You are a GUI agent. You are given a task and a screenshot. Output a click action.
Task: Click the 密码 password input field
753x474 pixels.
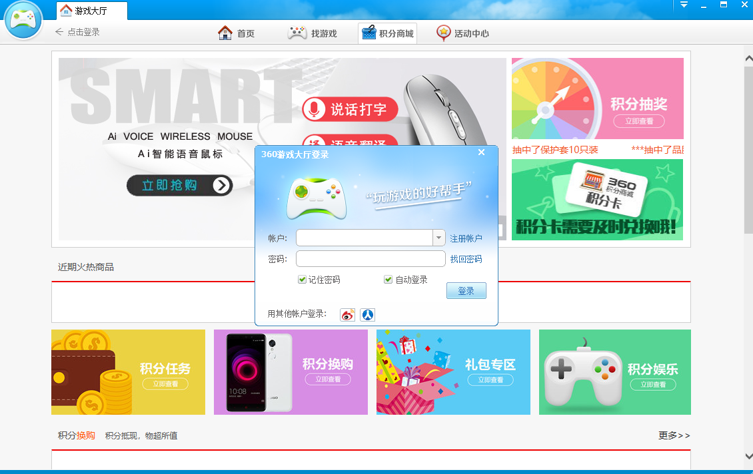371,258
